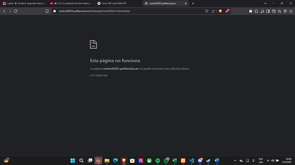Open the Brave Rewards triangle icon
The height and width of the screenshot is (165, 295).
coord(227,11)
